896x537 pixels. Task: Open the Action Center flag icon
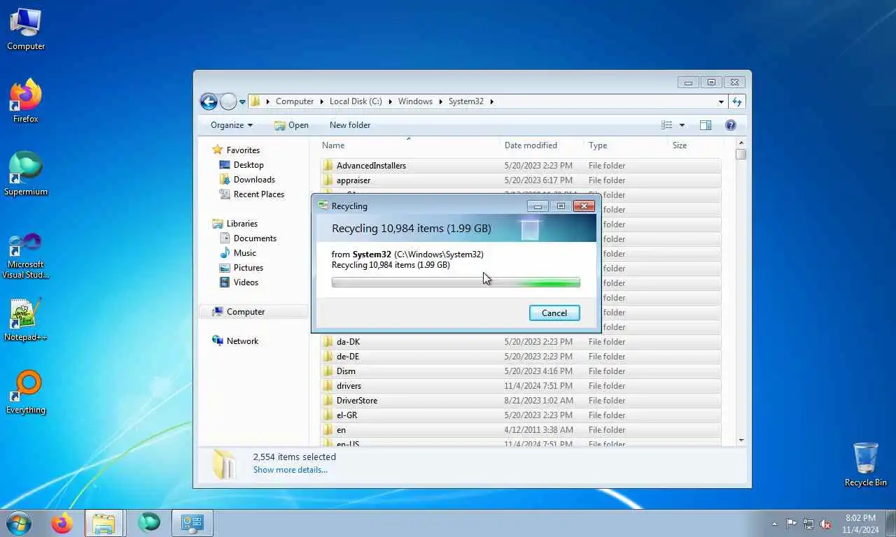[x=791, y=524]
